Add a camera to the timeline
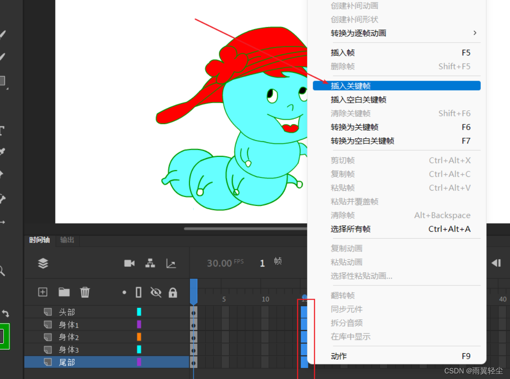510x379 pixels. point(130,264)
